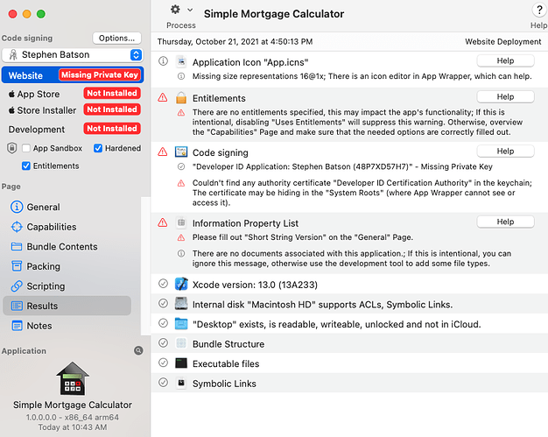
Task: Open the General page
Action: (x=67, y=207)
